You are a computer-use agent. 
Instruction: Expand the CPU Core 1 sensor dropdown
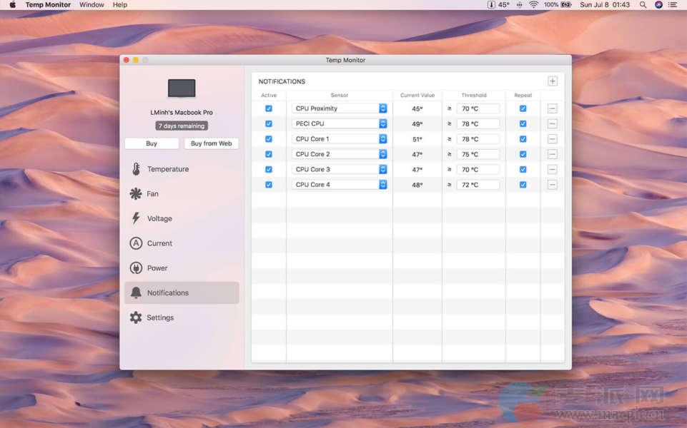(382, 139)
